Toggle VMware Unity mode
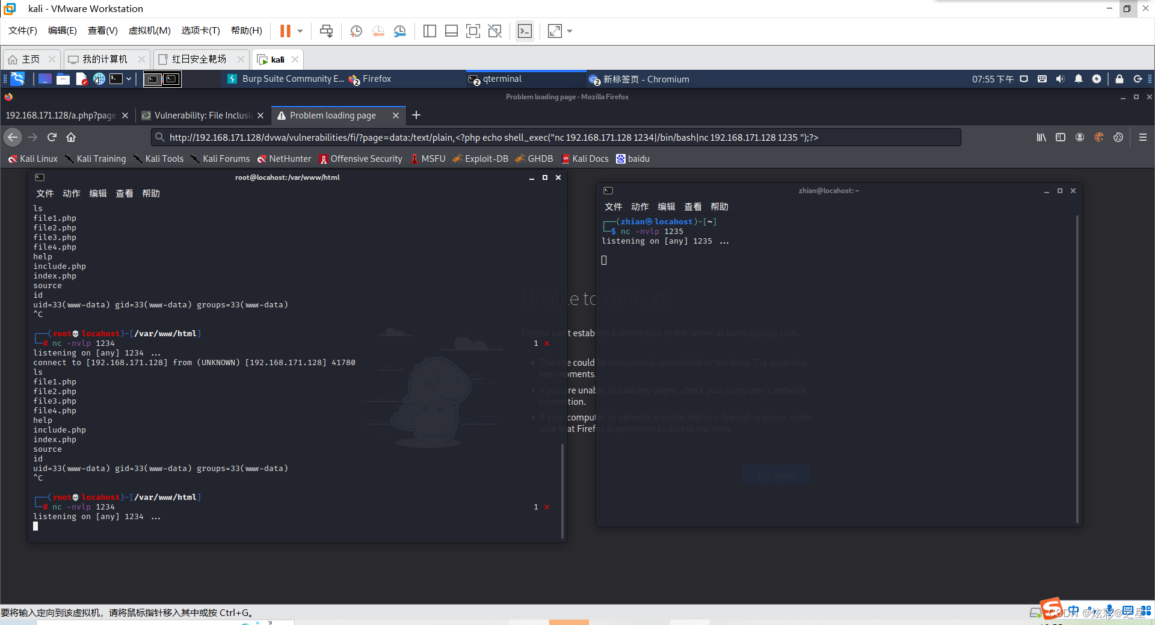The width and height of the screenshot is (1155, 625). coord(494,31)
